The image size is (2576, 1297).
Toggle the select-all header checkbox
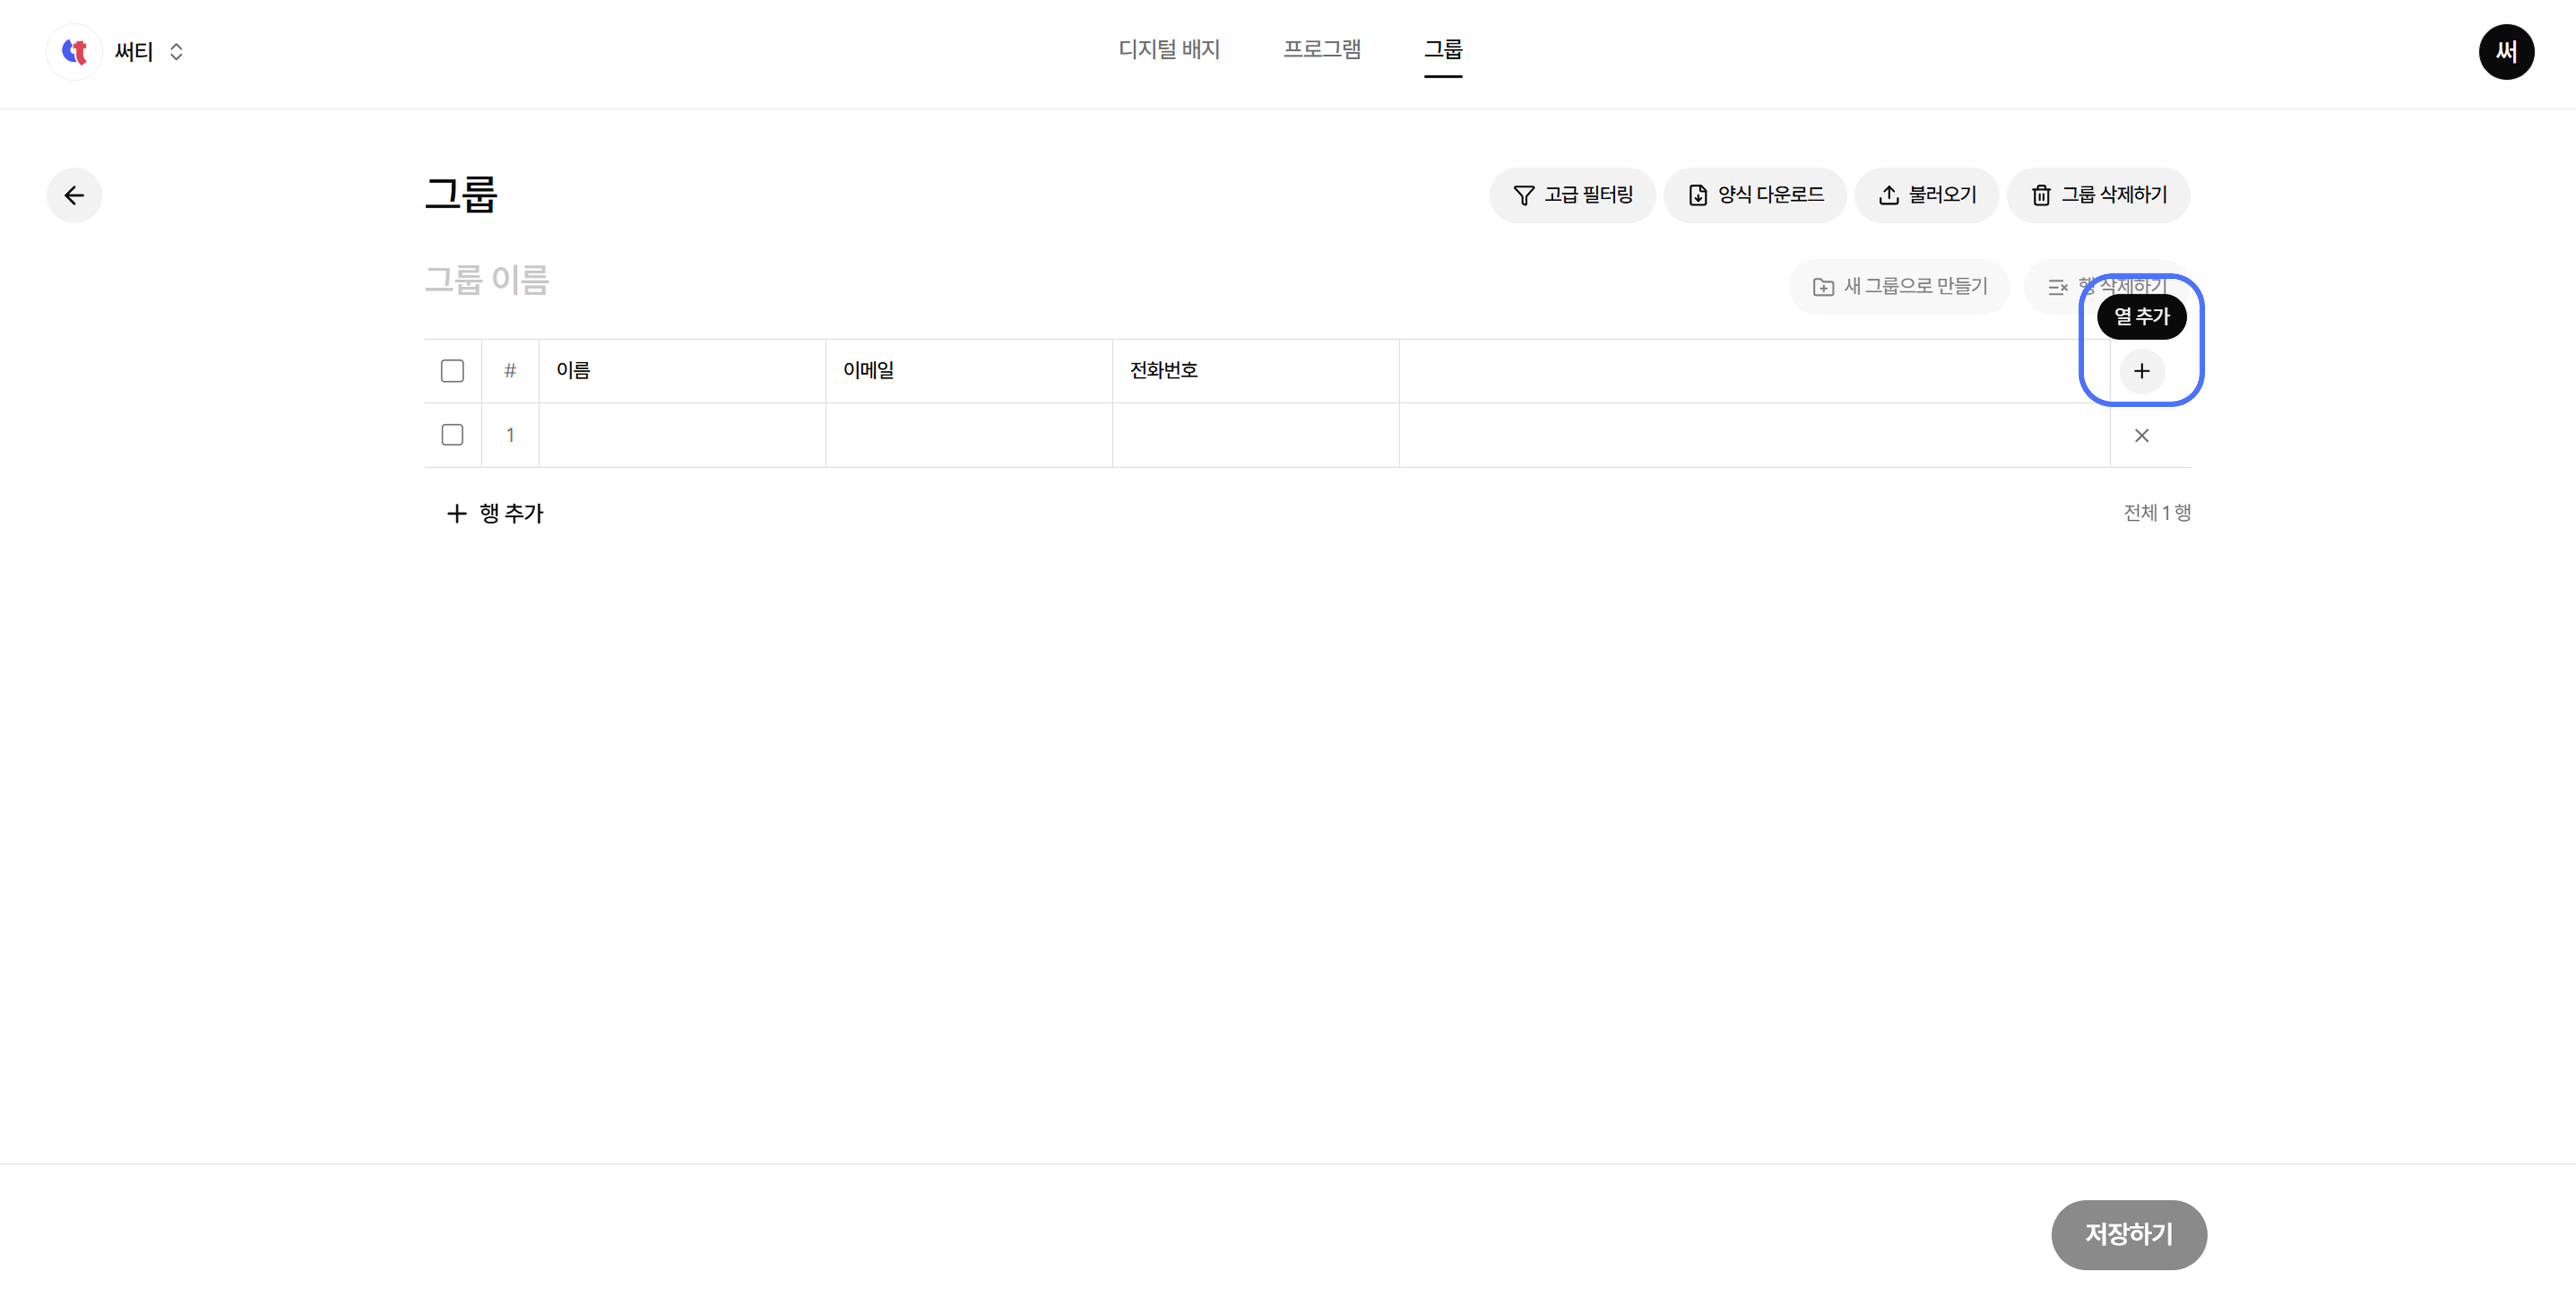[x=452, y=371]
